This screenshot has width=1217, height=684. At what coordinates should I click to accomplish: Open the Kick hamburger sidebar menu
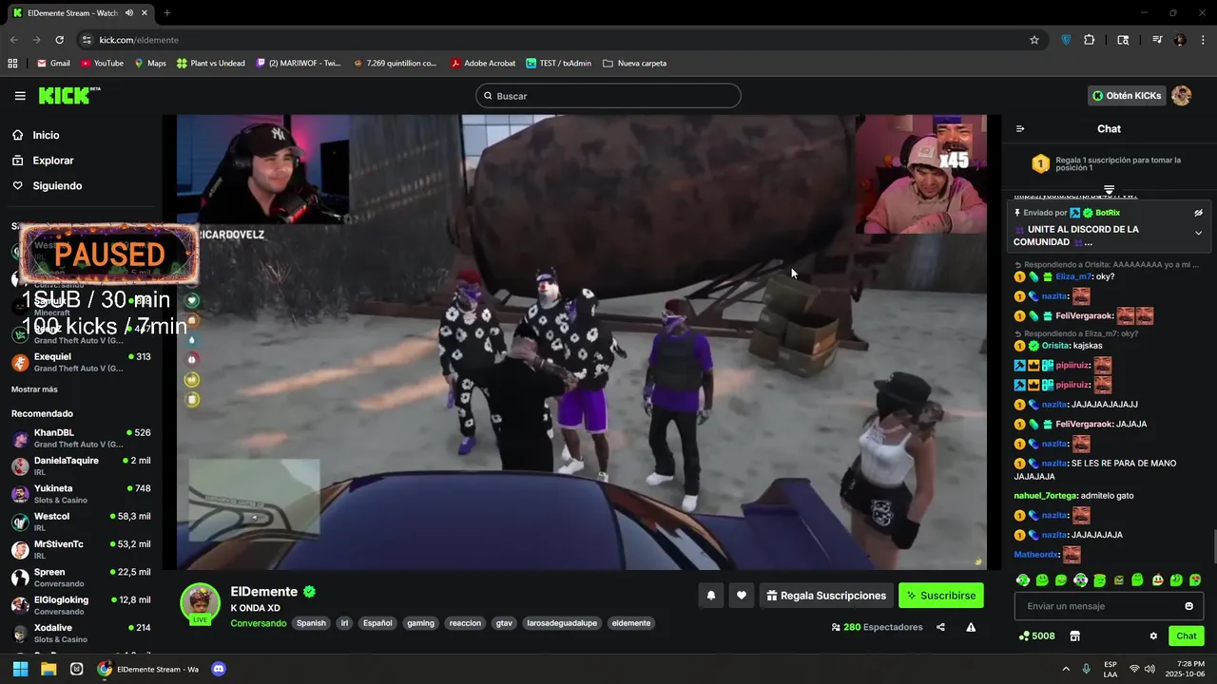click(x=20, y=96)
